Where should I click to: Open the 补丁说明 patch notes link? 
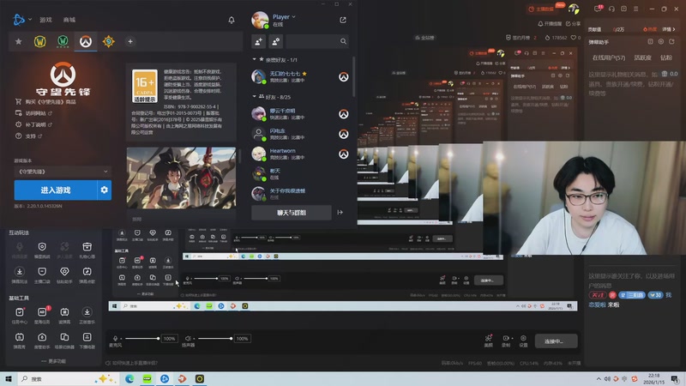point(33,124)
